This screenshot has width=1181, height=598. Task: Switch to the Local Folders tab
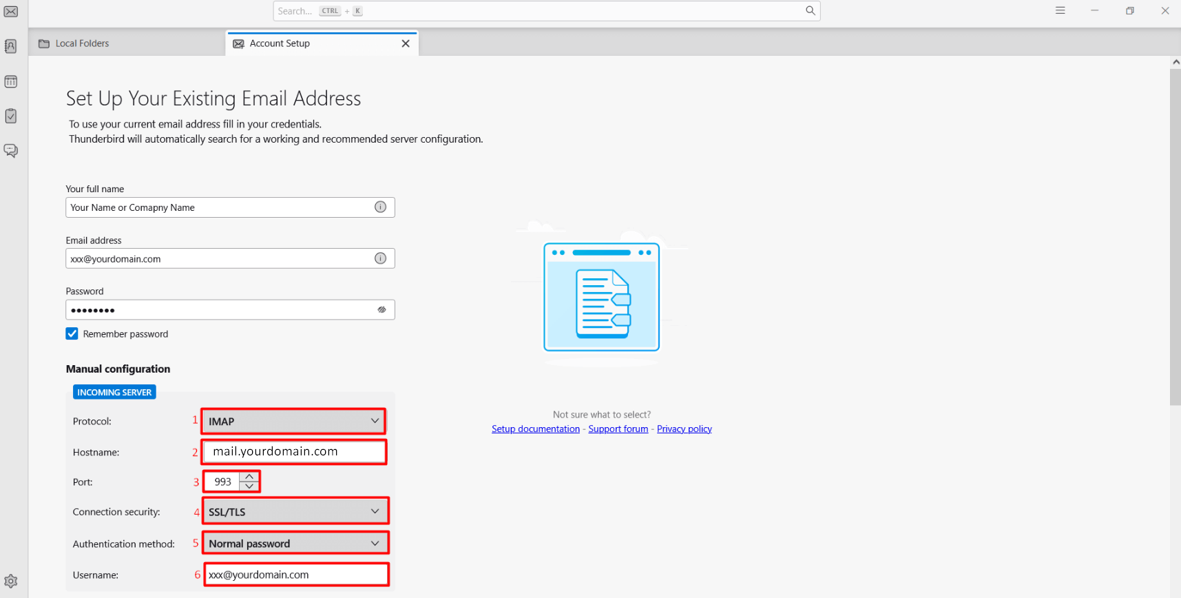(x=82, y=43)
